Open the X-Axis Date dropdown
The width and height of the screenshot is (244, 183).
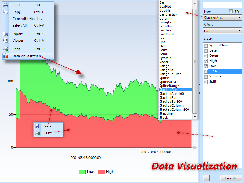[222, 31]
